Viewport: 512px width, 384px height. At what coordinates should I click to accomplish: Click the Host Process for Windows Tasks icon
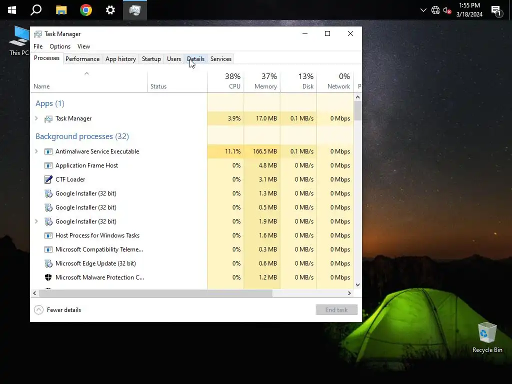click(x=48, y=235)
